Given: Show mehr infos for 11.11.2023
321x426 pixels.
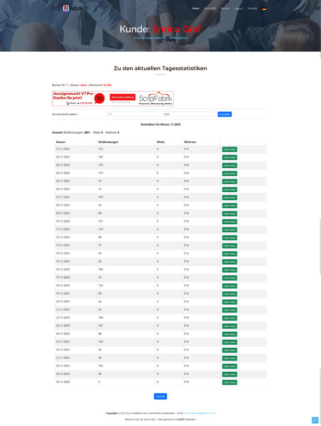Looking at the screenshot, I should (229, 230).
